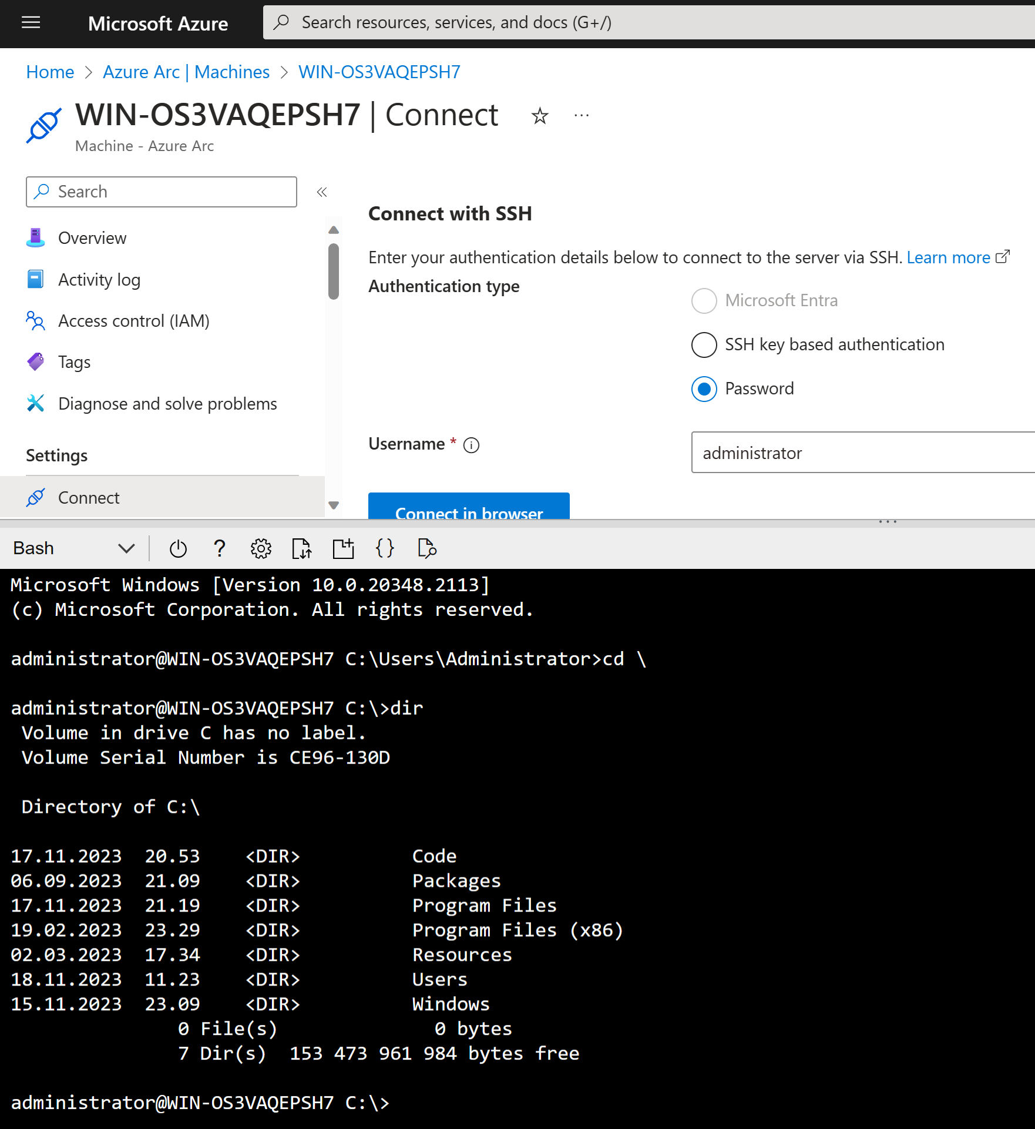Select Microsoft Entra authentication radio
The height and width of the screenshot is (1129, 1035).
[704, 301]
